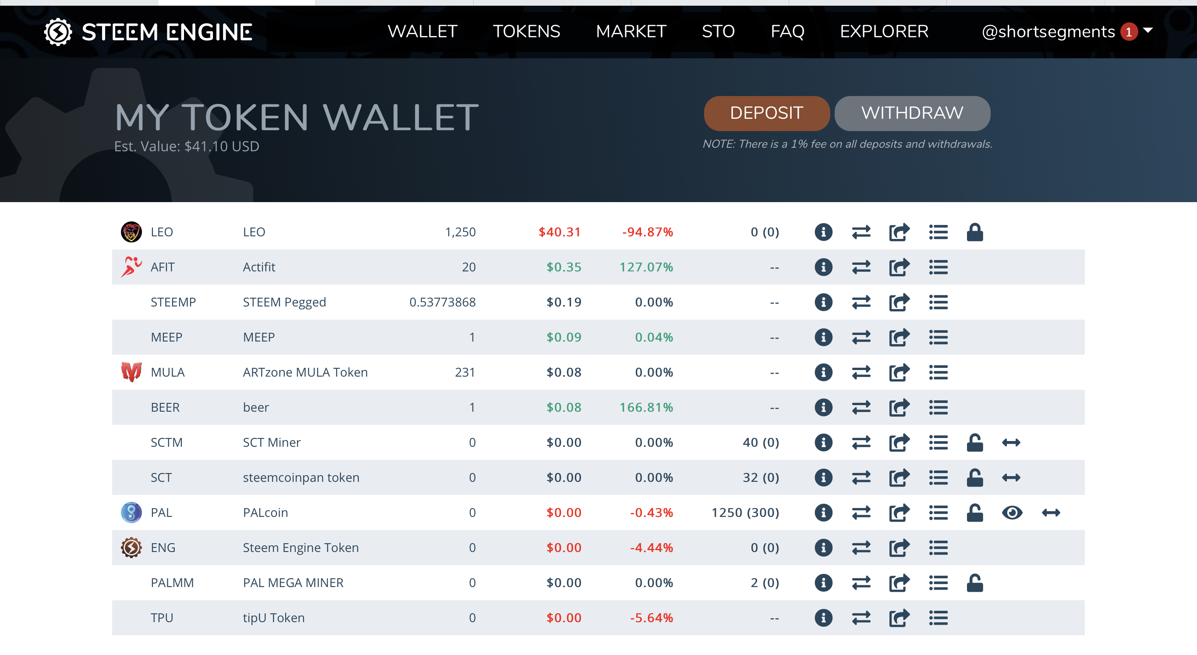
Task: Click trade arrows icon in MULA row
Action: (x=861, y=372)
